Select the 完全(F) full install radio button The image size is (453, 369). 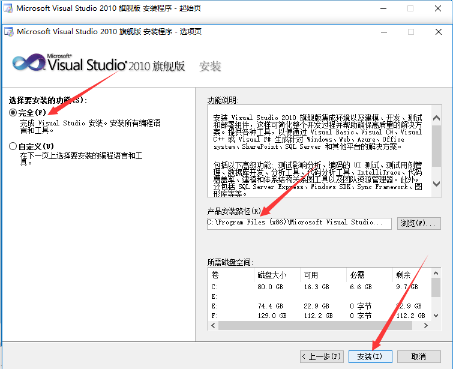point(13,112)
